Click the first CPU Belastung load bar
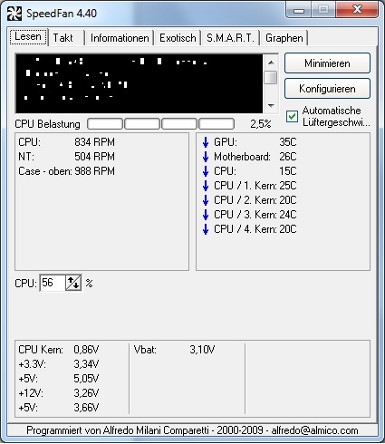 (x=105, y=124)
